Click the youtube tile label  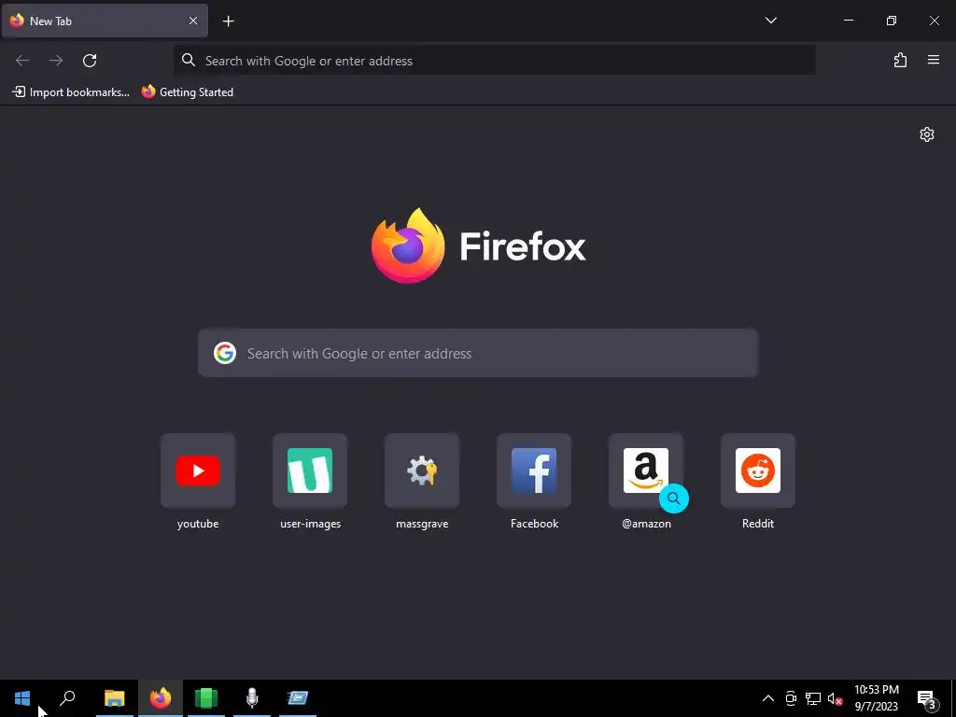[x=198, y=524]
